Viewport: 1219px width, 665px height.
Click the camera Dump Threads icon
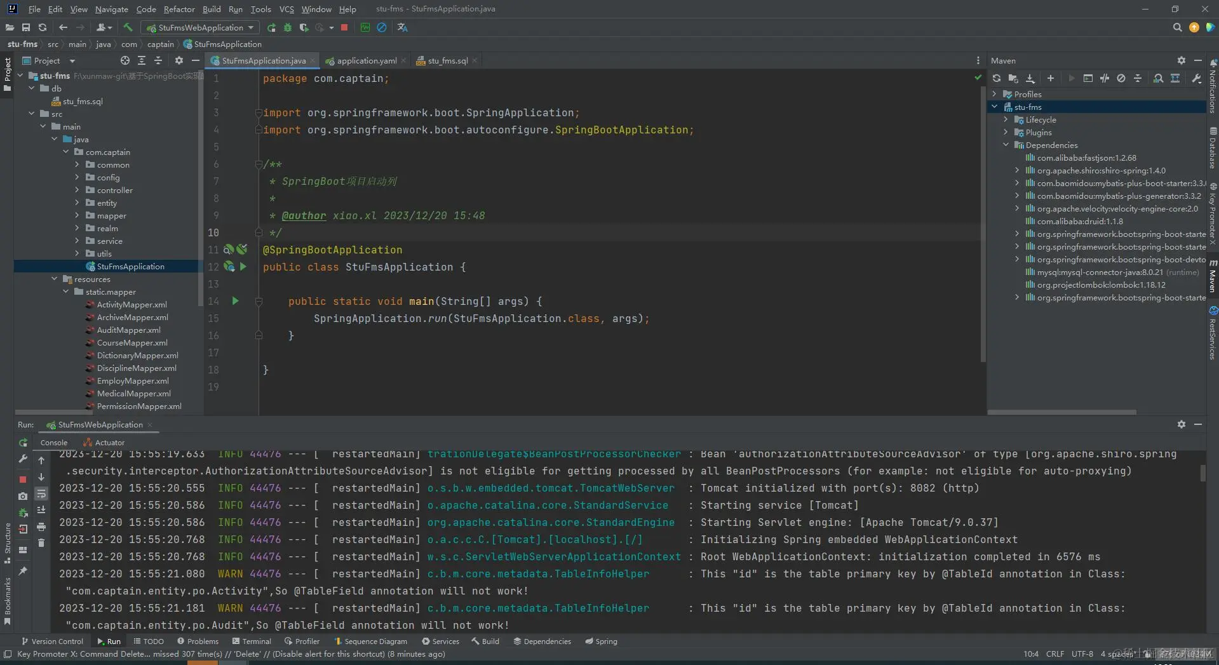click(23, 496)
